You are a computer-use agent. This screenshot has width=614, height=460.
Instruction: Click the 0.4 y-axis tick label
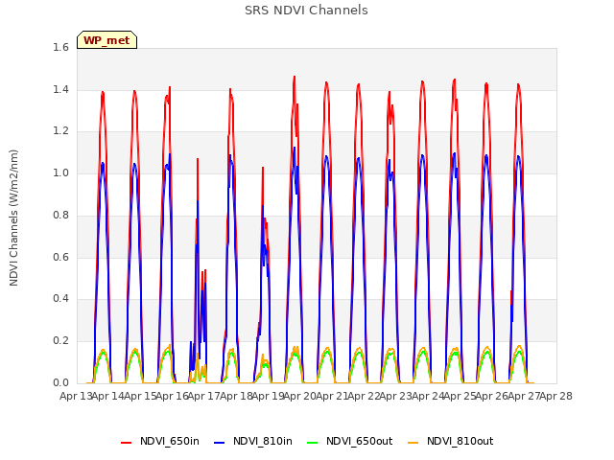[x=60, y=299]
